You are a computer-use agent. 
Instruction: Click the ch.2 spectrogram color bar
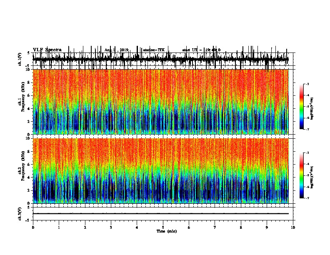(301, 175)
